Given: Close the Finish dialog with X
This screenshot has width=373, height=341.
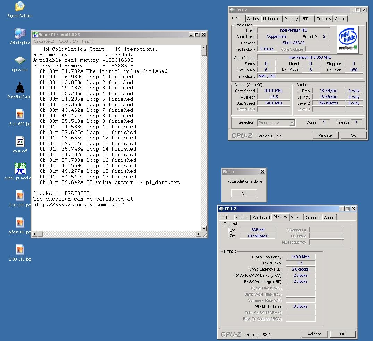Looking at the screenshot, I should (x=263, y=172).
